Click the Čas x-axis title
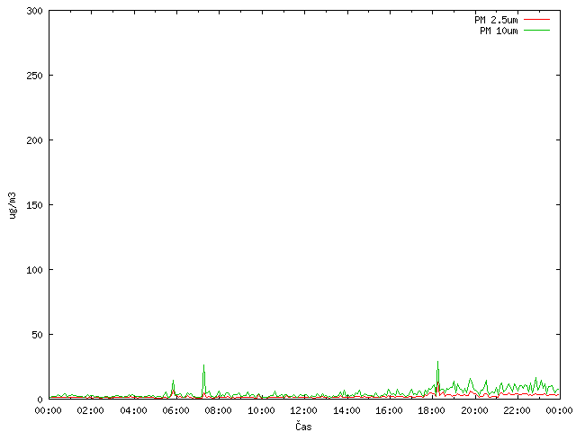The width and height of the screenshot is (576, 432). (303, 426)
